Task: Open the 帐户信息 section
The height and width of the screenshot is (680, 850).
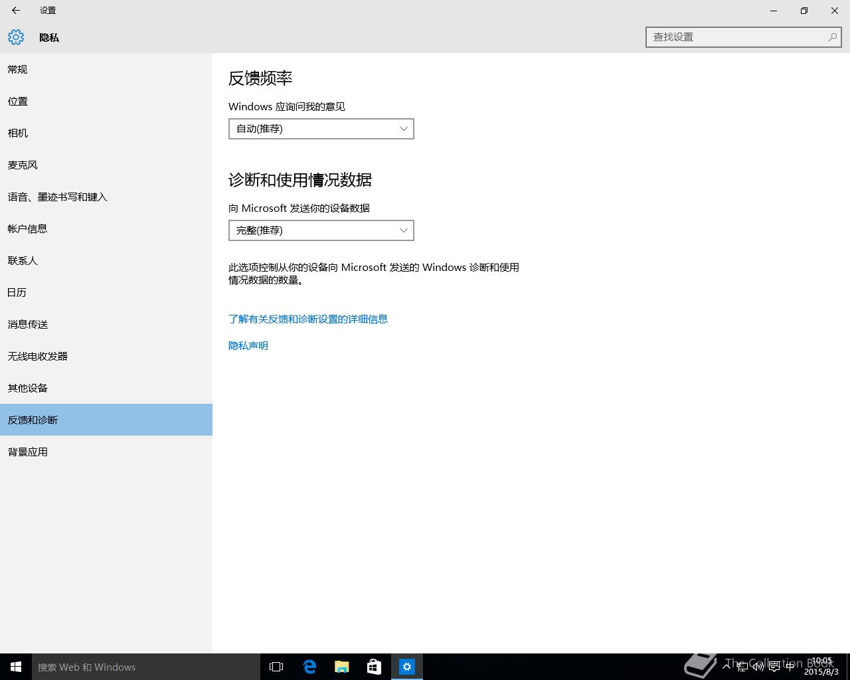Action: pos(106,228)
